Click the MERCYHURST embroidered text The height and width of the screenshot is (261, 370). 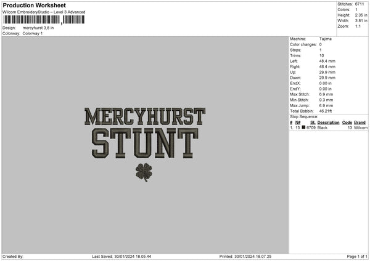point(145,116)
